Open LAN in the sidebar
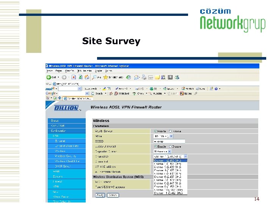 click(x=67, y=136)
